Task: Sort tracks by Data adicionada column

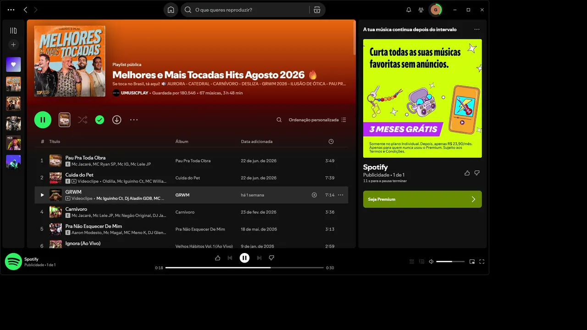Action: click(x=257, y=142)
